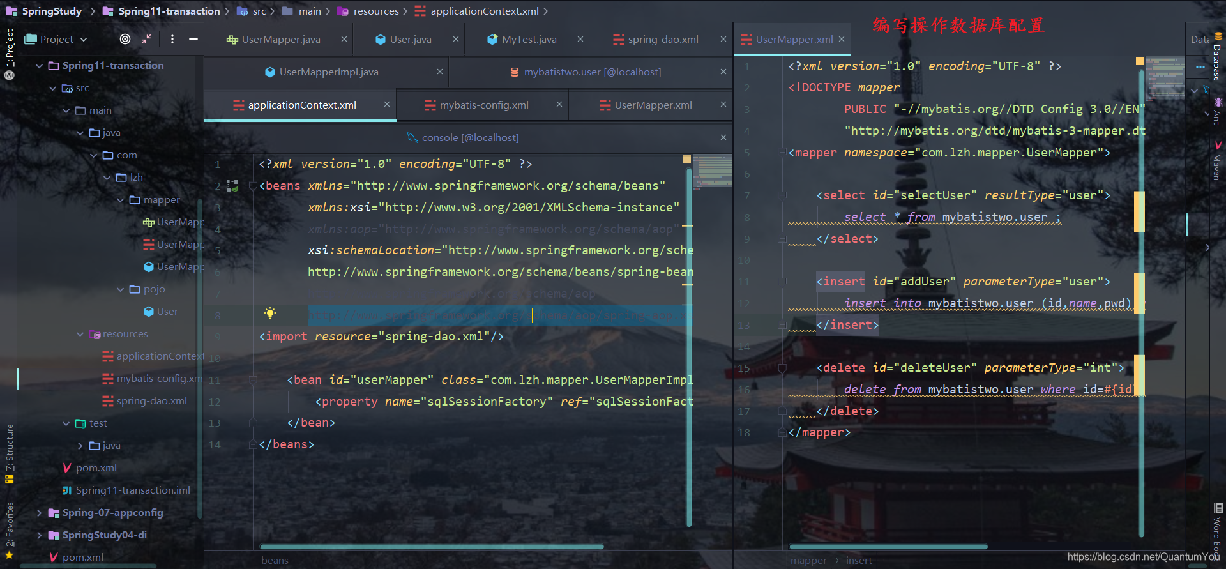Open the Maven tool window sidebar
This screenshot has height=569, width=1226.
[1217, 161]
